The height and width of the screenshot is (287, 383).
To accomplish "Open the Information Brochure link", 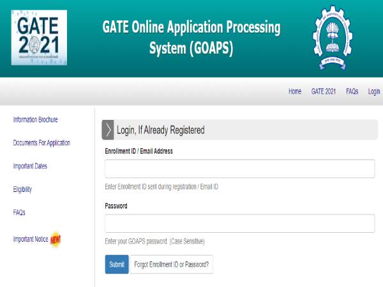I will point(35,120).
